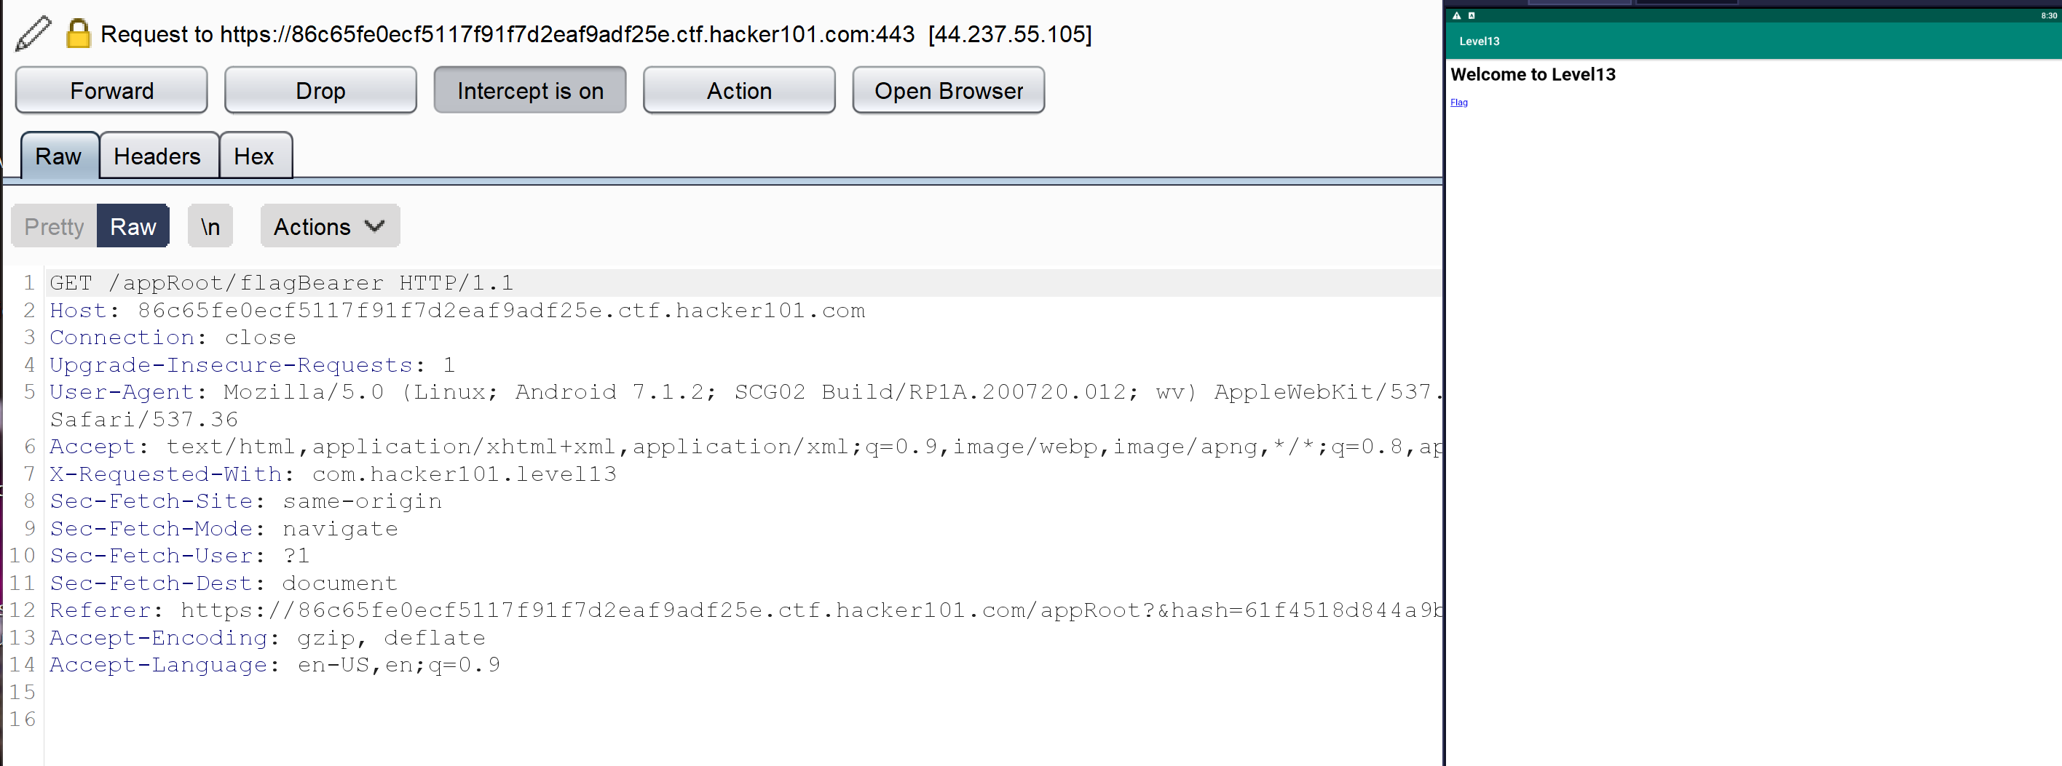Toggle the Intercept is on button

click(530, 90)
